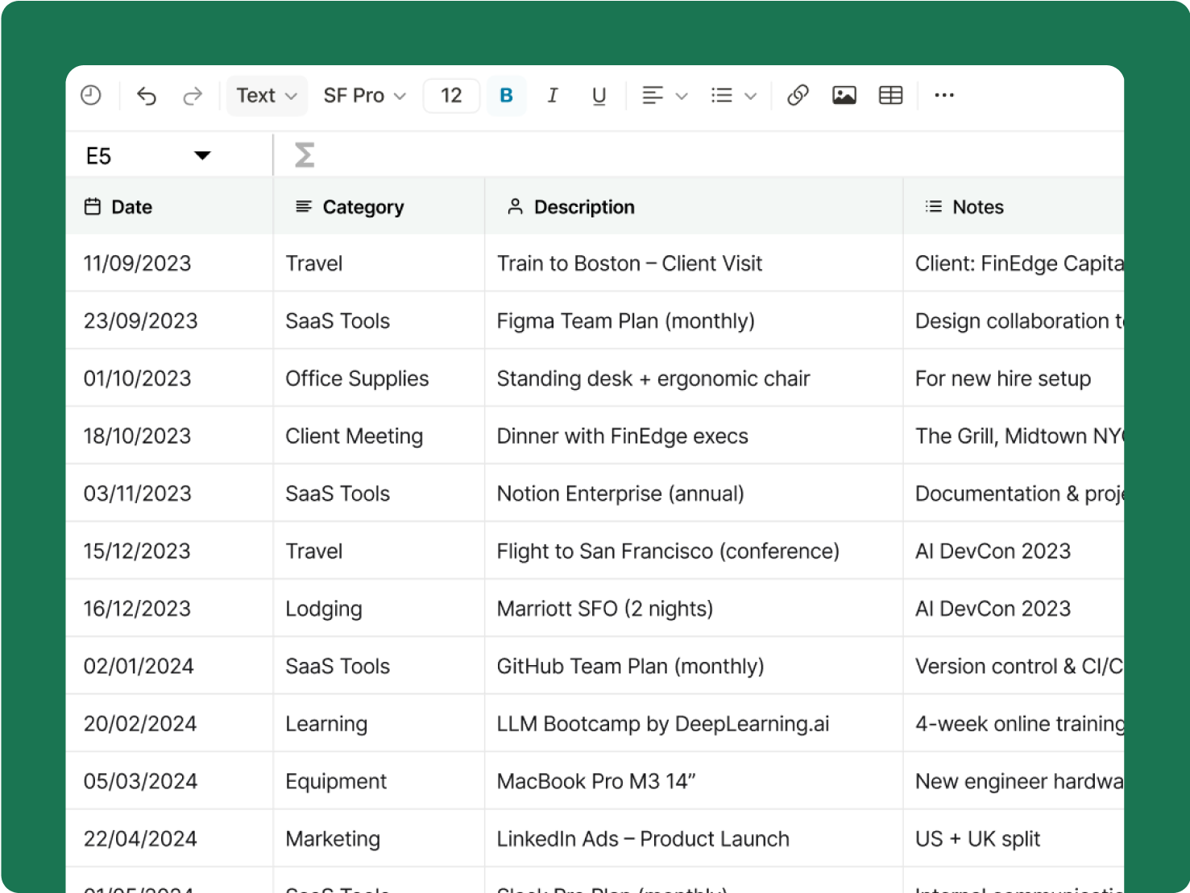
Task: Click the redo arrow
Action: [x=193, y=96]
